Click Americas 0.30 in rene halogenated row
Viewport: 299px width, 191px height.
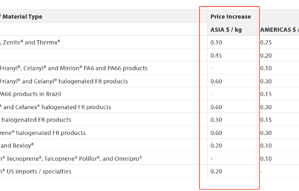(266, 133)
